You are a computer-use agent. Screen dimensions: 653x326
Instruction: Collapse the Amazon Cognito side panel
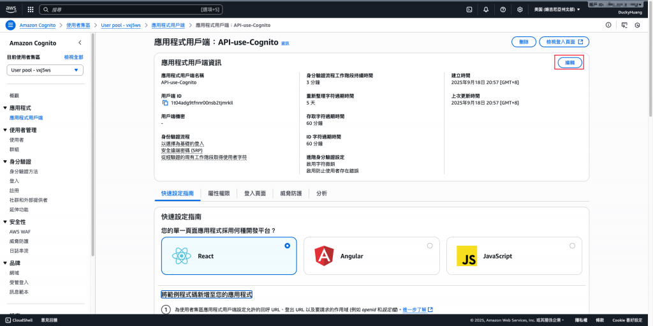[x=80, y=43]
